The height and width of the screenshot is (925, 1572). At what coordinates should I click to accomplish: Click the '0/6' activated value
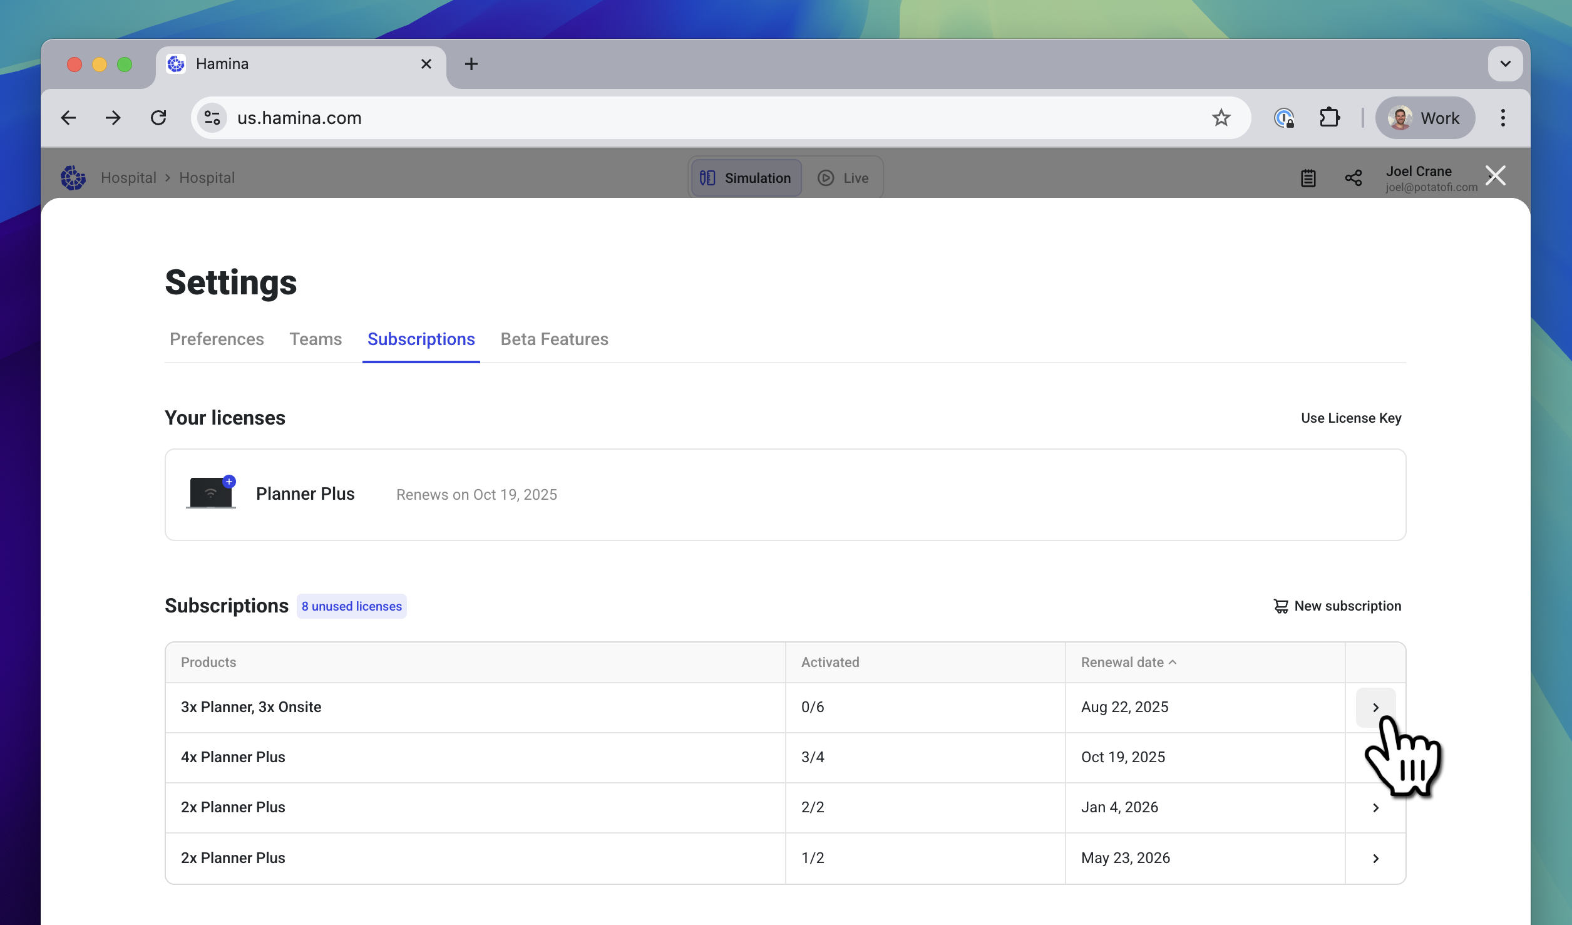(813, 707)
